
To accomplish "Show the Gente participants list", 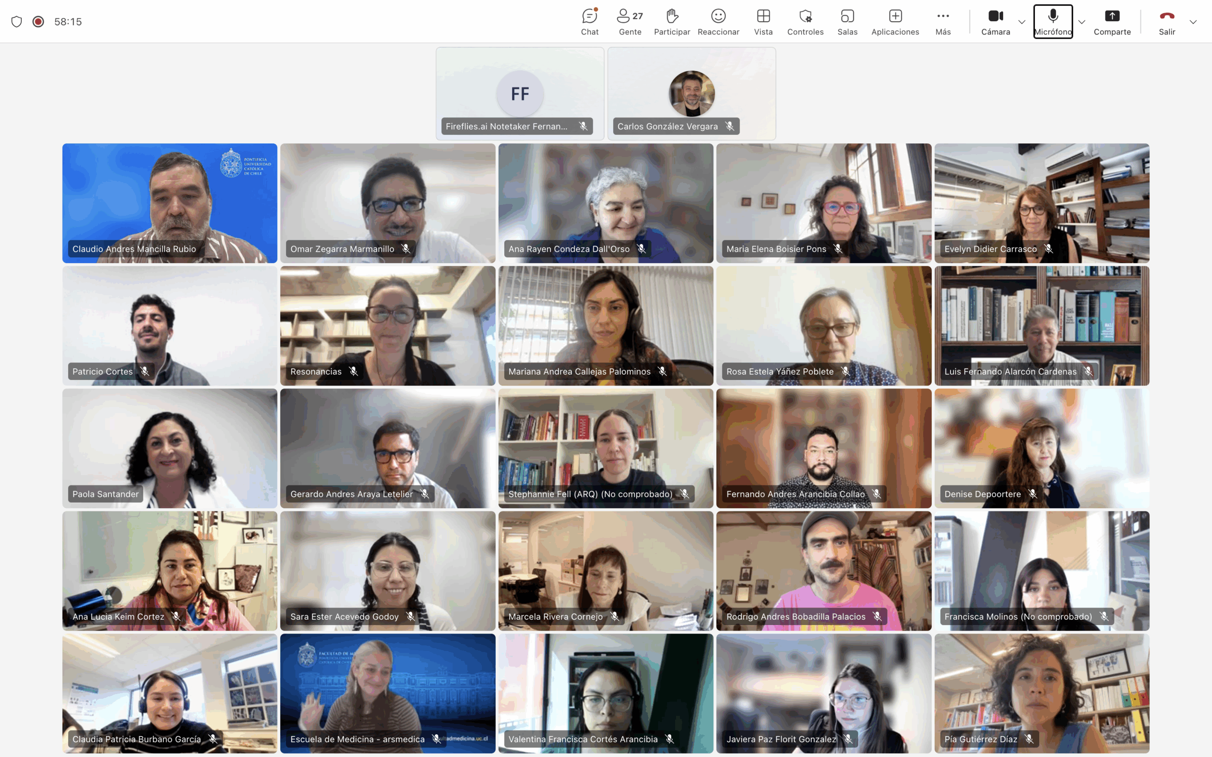I will (630, 22).
